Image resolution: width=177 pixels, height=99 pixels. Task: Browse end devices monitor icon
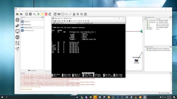pyautogui.click(x=17, y=31)
